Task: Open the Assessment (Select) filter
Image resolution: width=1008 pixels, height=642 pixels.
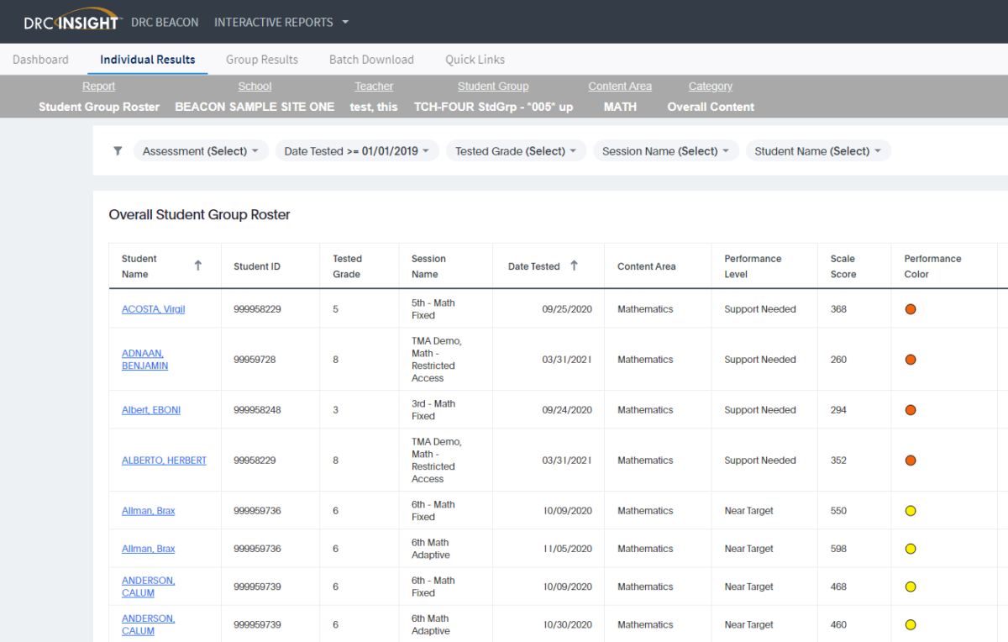Action: 200,150
